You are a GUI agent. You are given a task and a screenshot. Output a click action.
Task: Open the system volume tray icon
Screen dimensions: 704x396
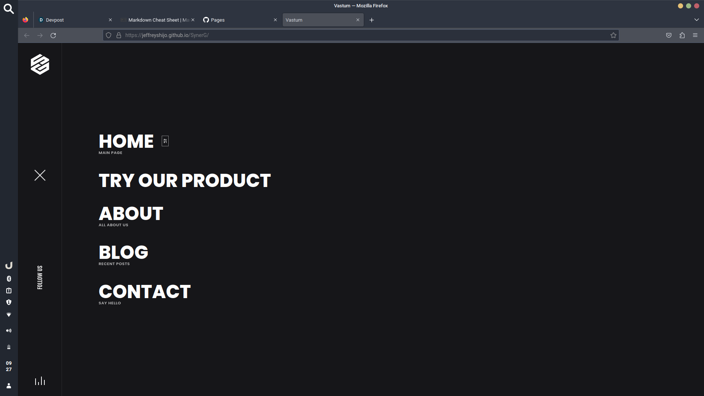click(9, 331)
